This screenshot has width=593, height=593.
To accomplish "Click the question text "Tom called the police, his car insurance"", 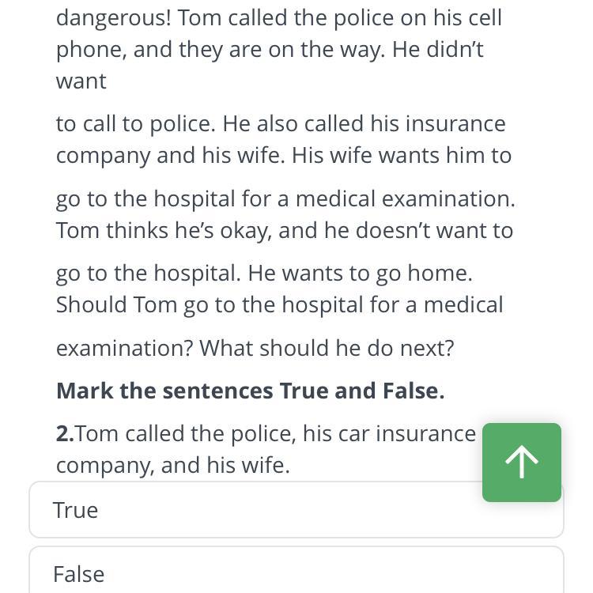I will click(276, 433).
